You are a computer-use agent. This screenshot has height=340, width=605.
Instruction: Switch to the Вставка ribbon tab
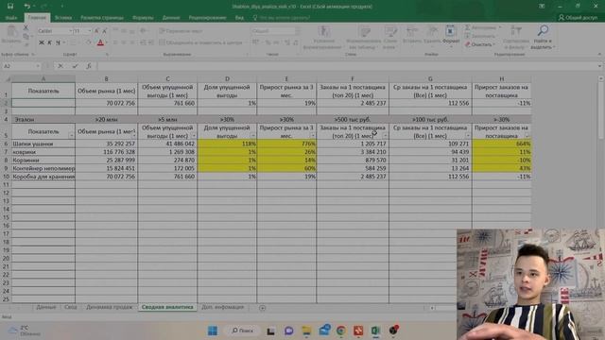pyautogui.click(x=63, y=18)
